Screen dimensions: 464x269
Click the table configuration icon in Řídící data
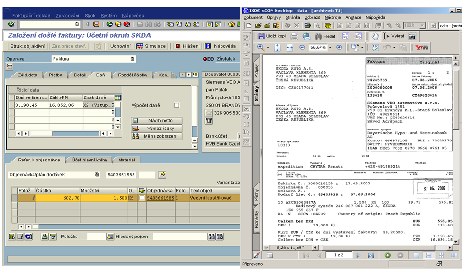(118, 97)
